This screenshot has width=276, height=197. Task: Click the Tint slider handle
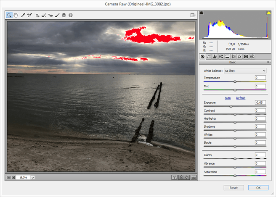pyautogui.click(x=235, y=90)
